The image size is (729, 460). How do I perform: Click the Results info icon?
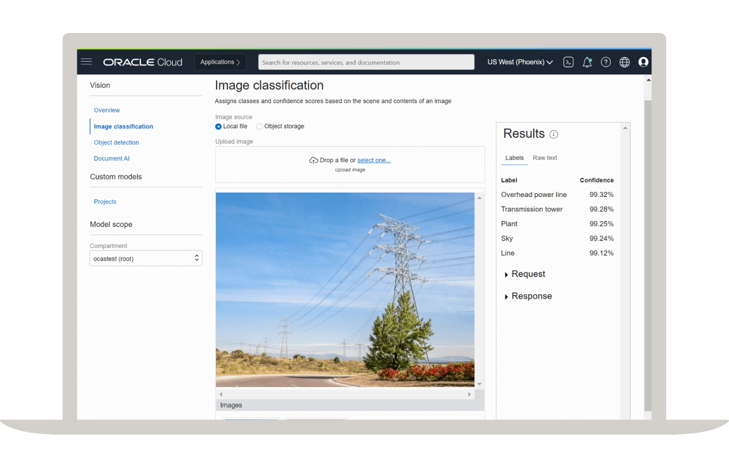tap(554, 135)
